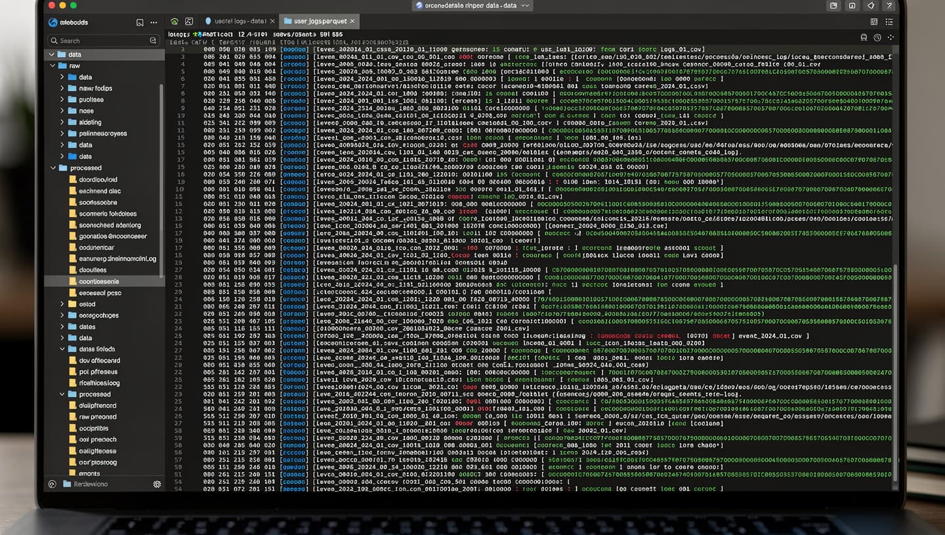
Task: Click the crosshair icon in editor toolbar
Action: [891, 37]
